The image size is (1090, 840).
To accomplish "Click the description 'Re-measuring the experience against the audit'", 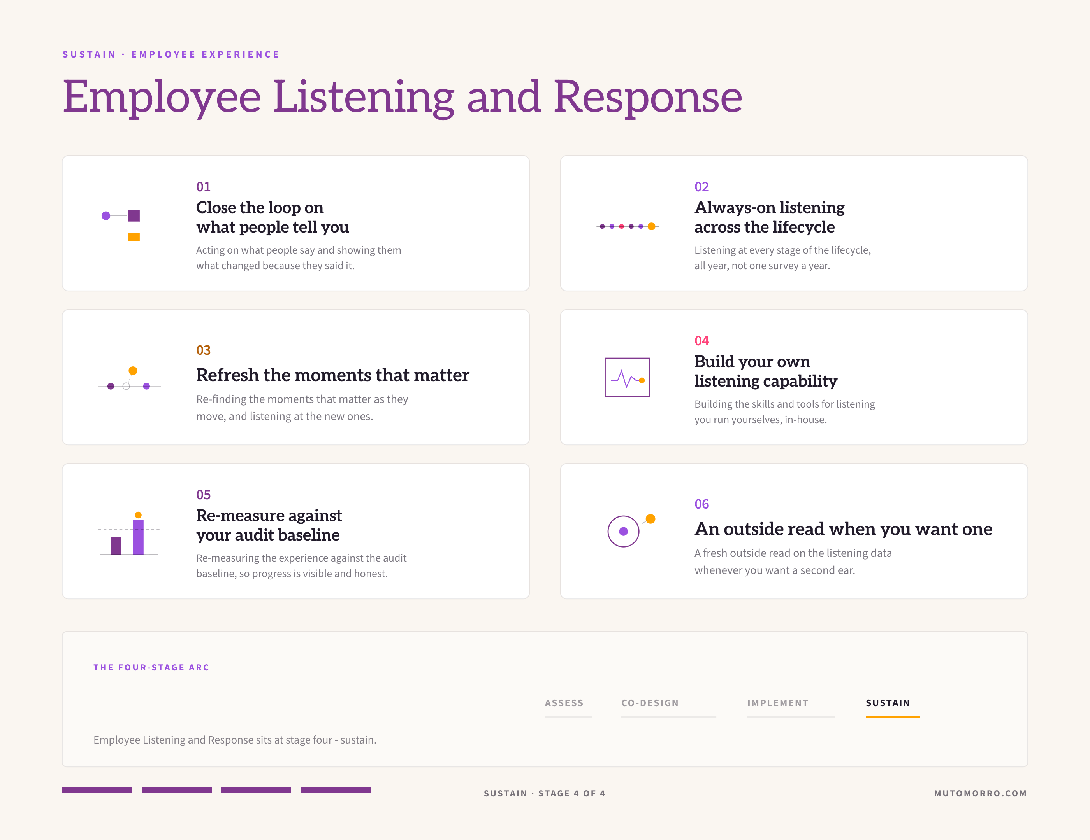I will point(301,566).
